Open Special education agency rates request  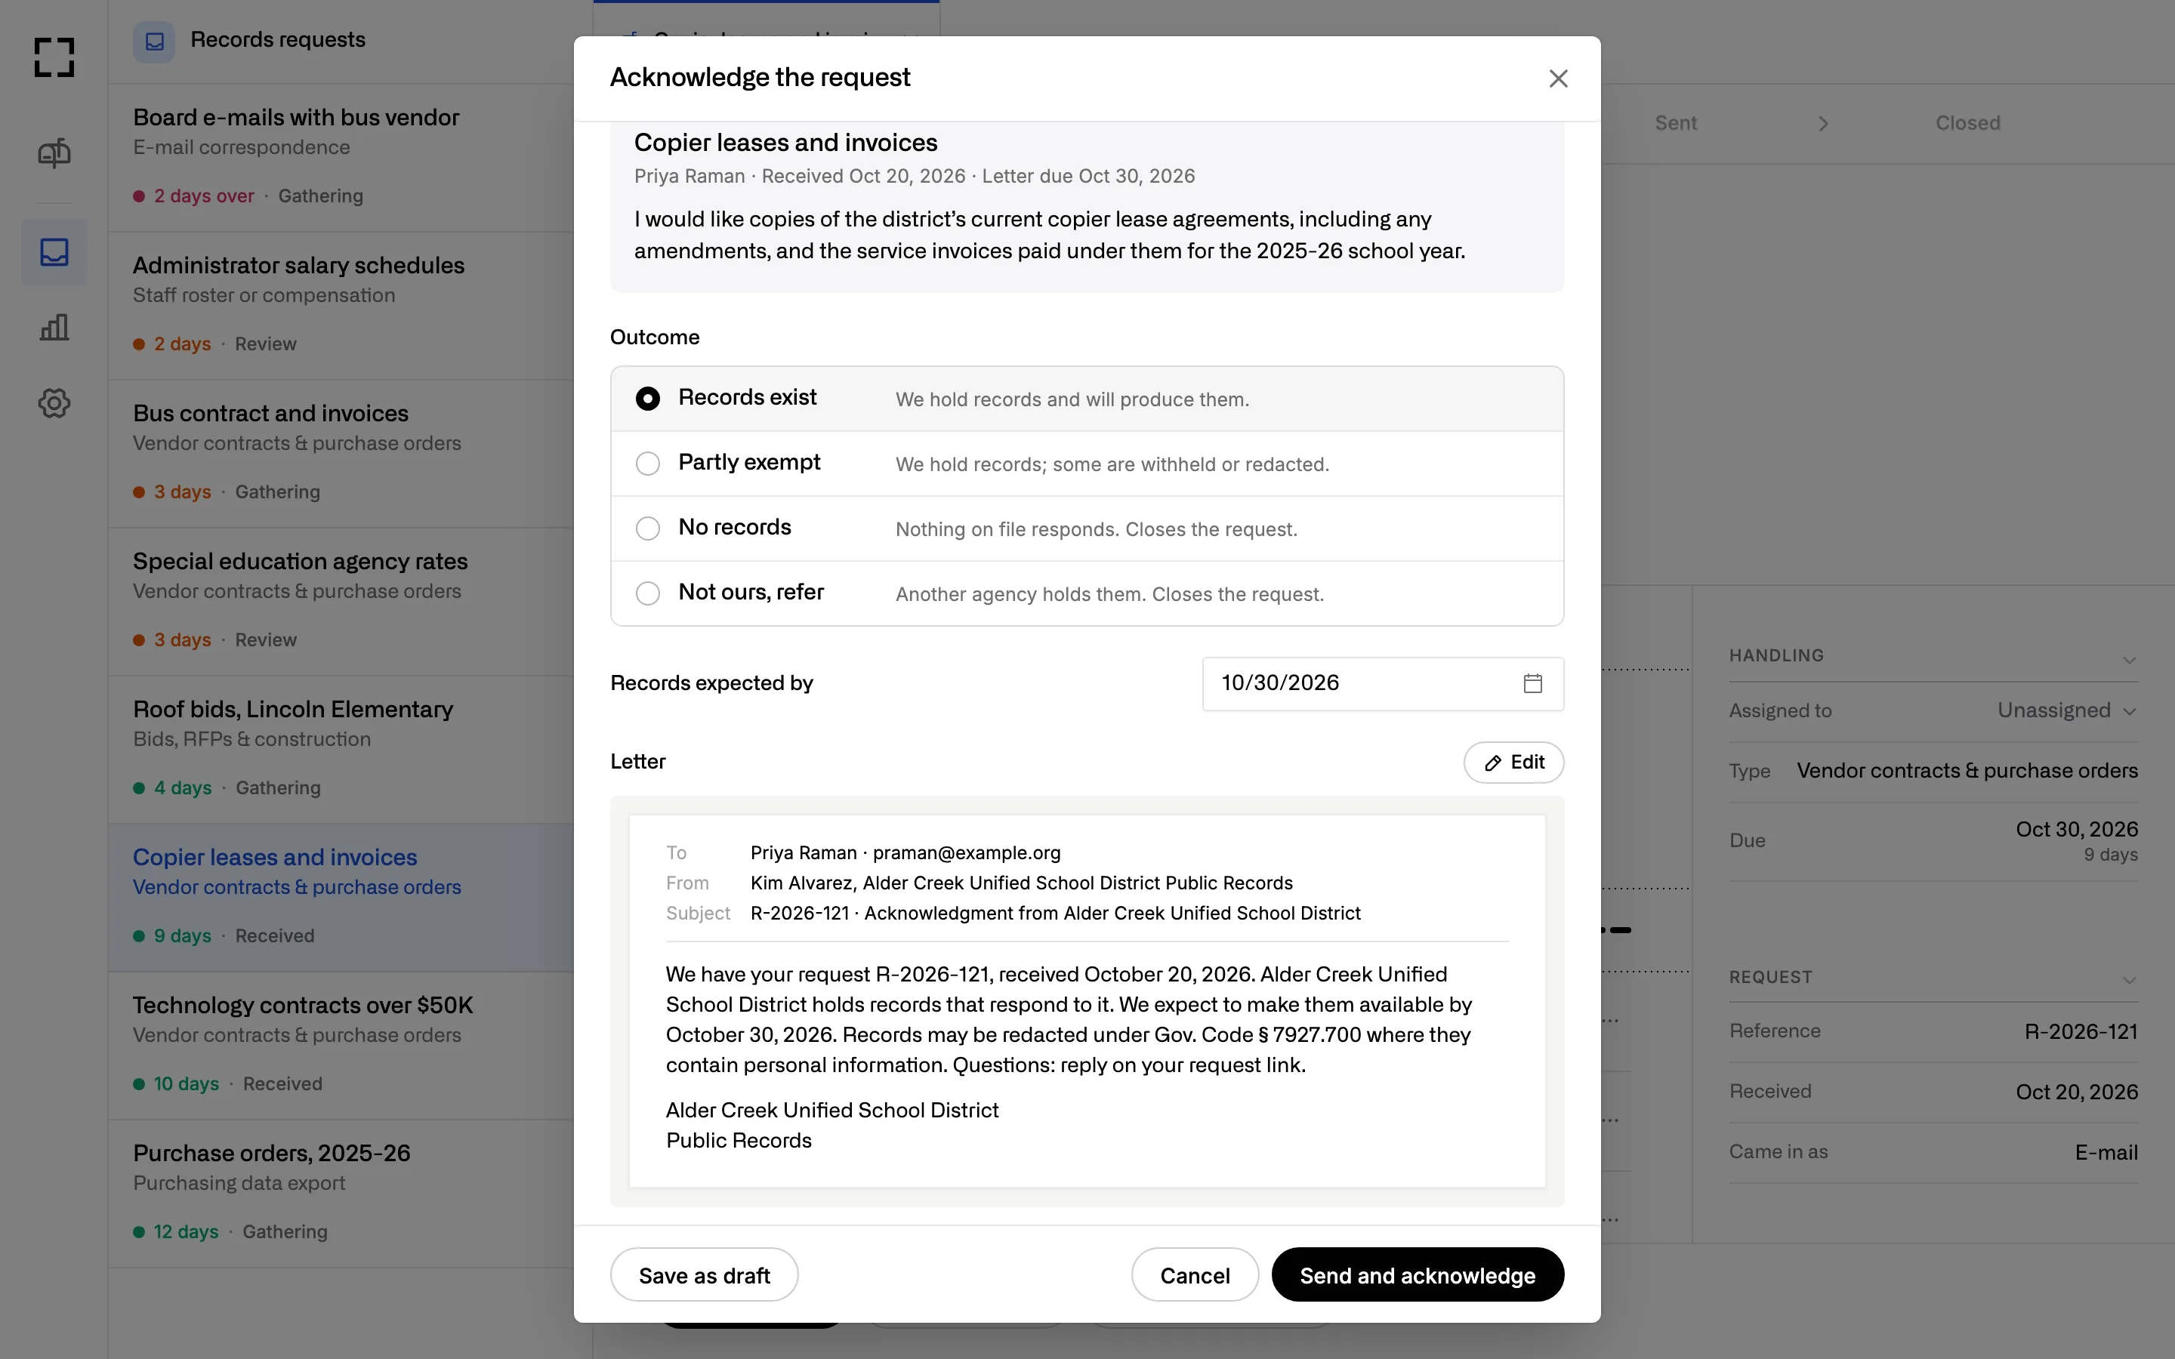click(x=341, y=601)
